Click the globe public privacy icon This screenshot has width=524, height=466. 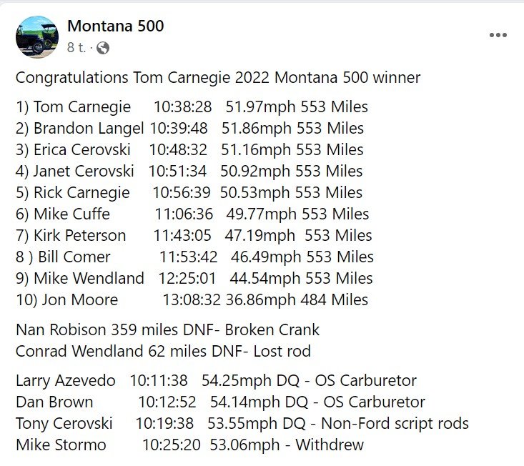104,48
